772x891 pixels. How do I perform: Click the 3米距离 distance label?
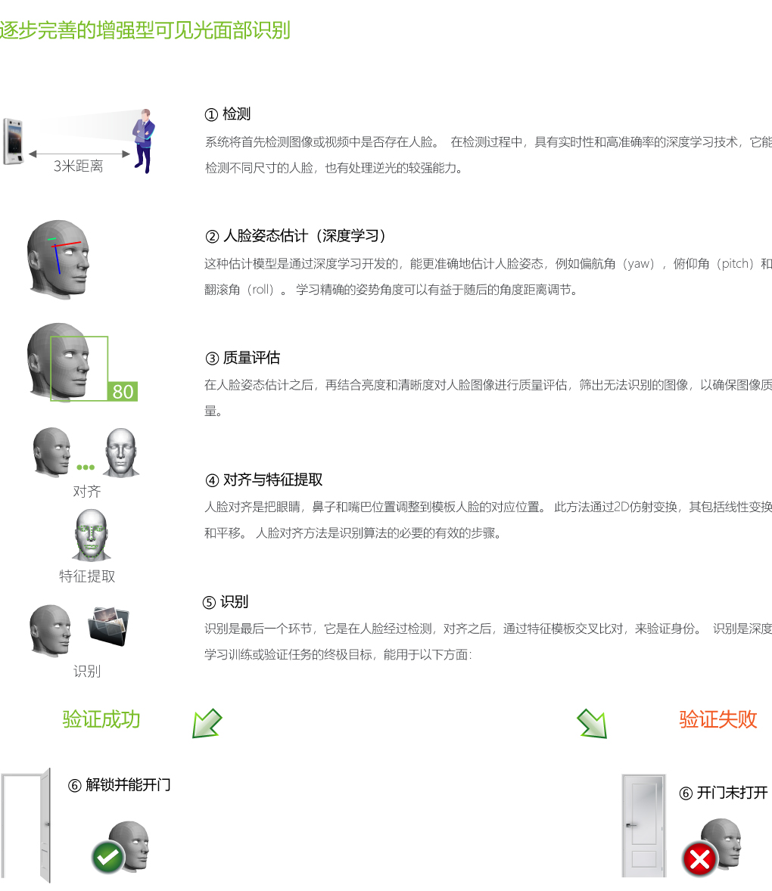79,166
